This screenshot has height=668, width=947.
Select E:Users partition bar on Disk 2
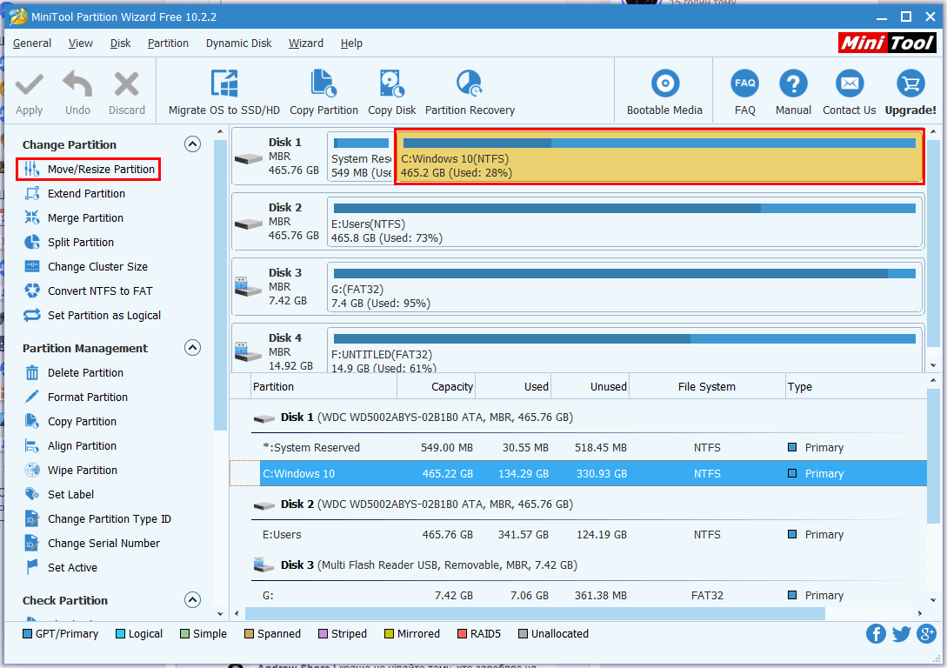(625, 223)
